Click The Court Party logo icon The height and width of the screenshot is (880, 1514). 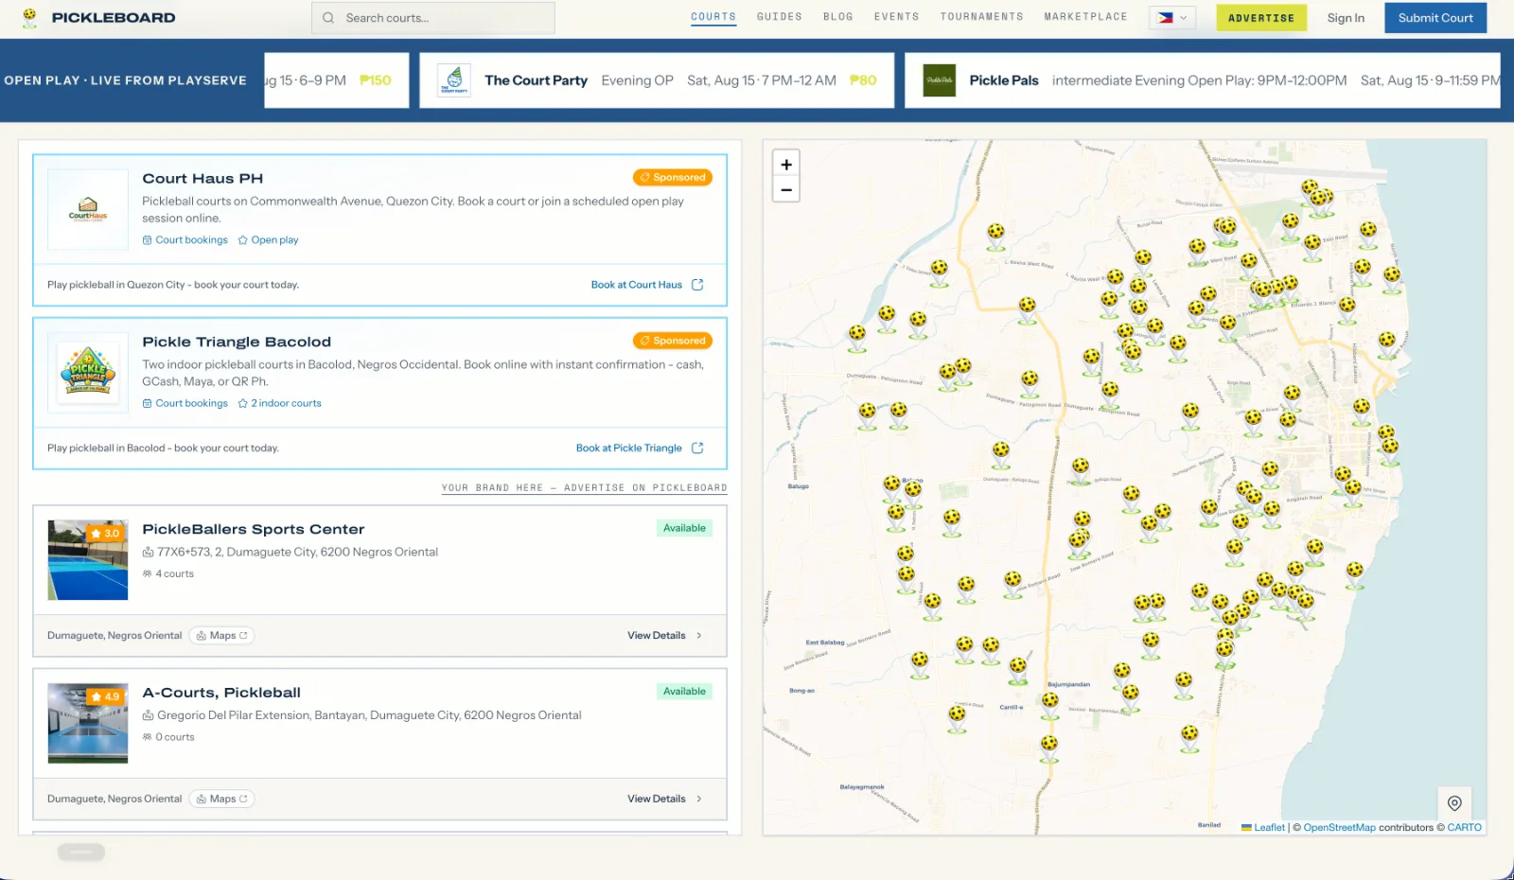tap(454, 80)
